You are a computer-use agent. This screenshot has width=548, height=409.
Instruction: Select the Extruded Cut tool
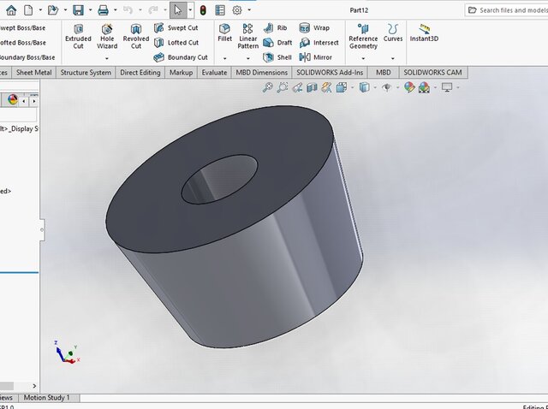pos(78,36)
